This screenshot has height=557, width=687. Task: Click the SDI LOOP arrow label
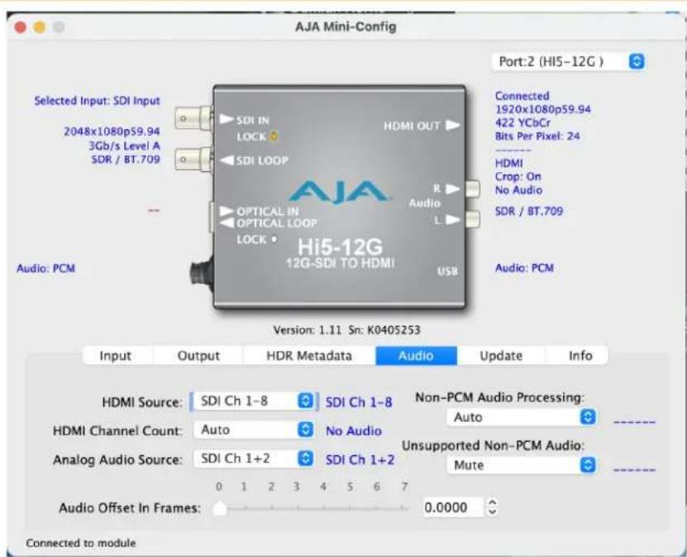click(254, 161)
